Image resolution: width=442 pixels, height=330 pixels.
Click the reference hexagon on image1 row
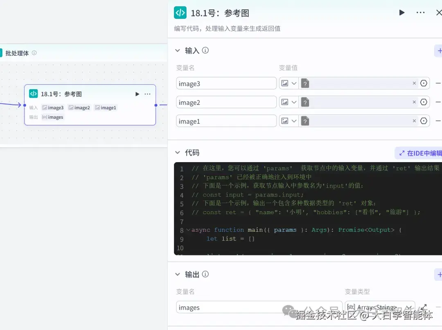pyautogui.click(x=424, y=121)
